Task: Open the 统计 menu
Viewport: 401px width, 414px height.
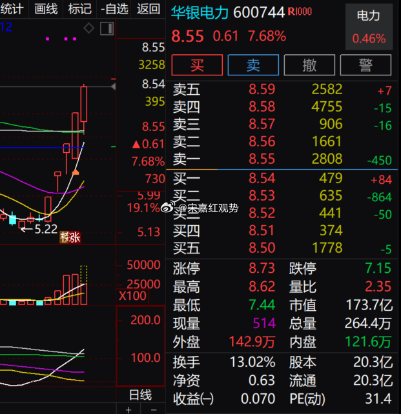Action: (12, 9)
